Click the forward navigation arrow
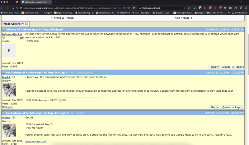This screenshot has width=249, height=145. [7, 8]
